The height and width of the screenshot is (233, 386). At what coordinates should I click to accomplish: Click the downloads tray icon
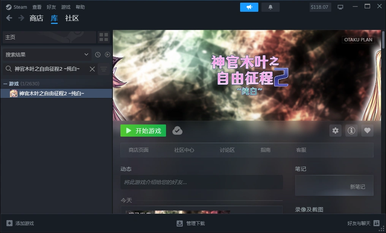(x=180, y=223)
